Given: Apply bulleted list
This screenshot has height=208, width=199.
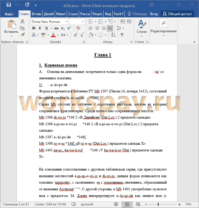Looking at the screenshot, I should [x=91, y=21].
